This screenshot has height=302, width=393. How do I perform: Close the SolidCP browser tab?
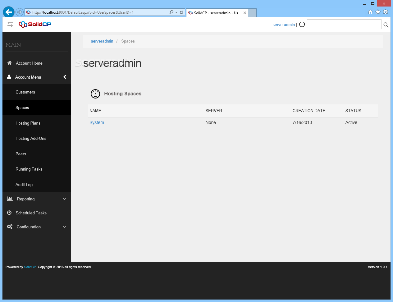[245, 13]
